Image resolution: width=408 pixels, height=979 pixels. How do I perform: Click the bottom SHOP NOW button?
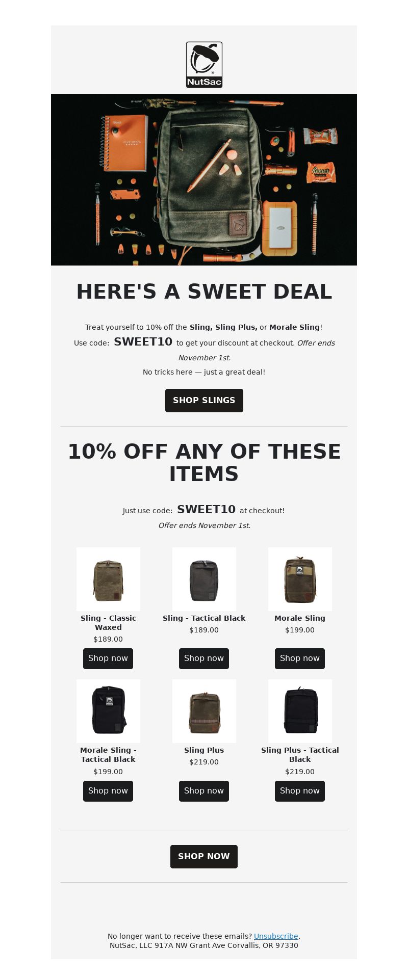pos(204,857)
